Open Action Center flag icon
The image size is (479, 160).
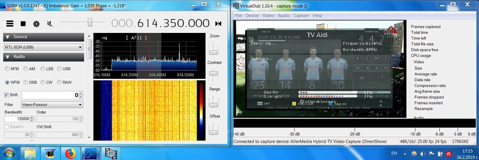[x=431, y=154]
